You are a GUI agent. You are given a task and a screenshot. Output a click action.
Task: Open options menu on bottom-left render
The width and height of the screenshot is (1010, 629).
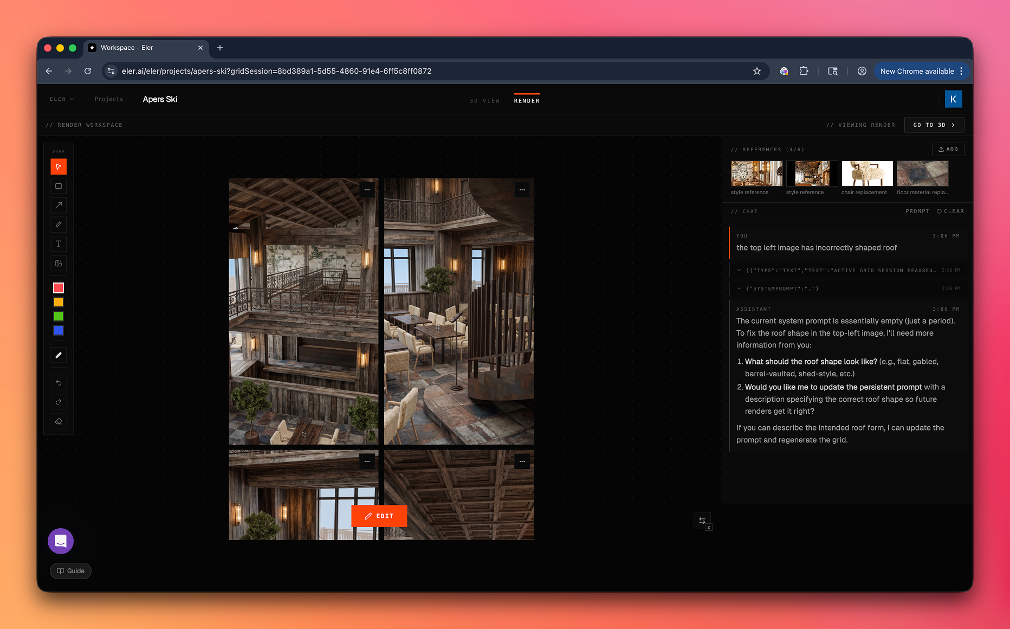[x=367, y=461]
